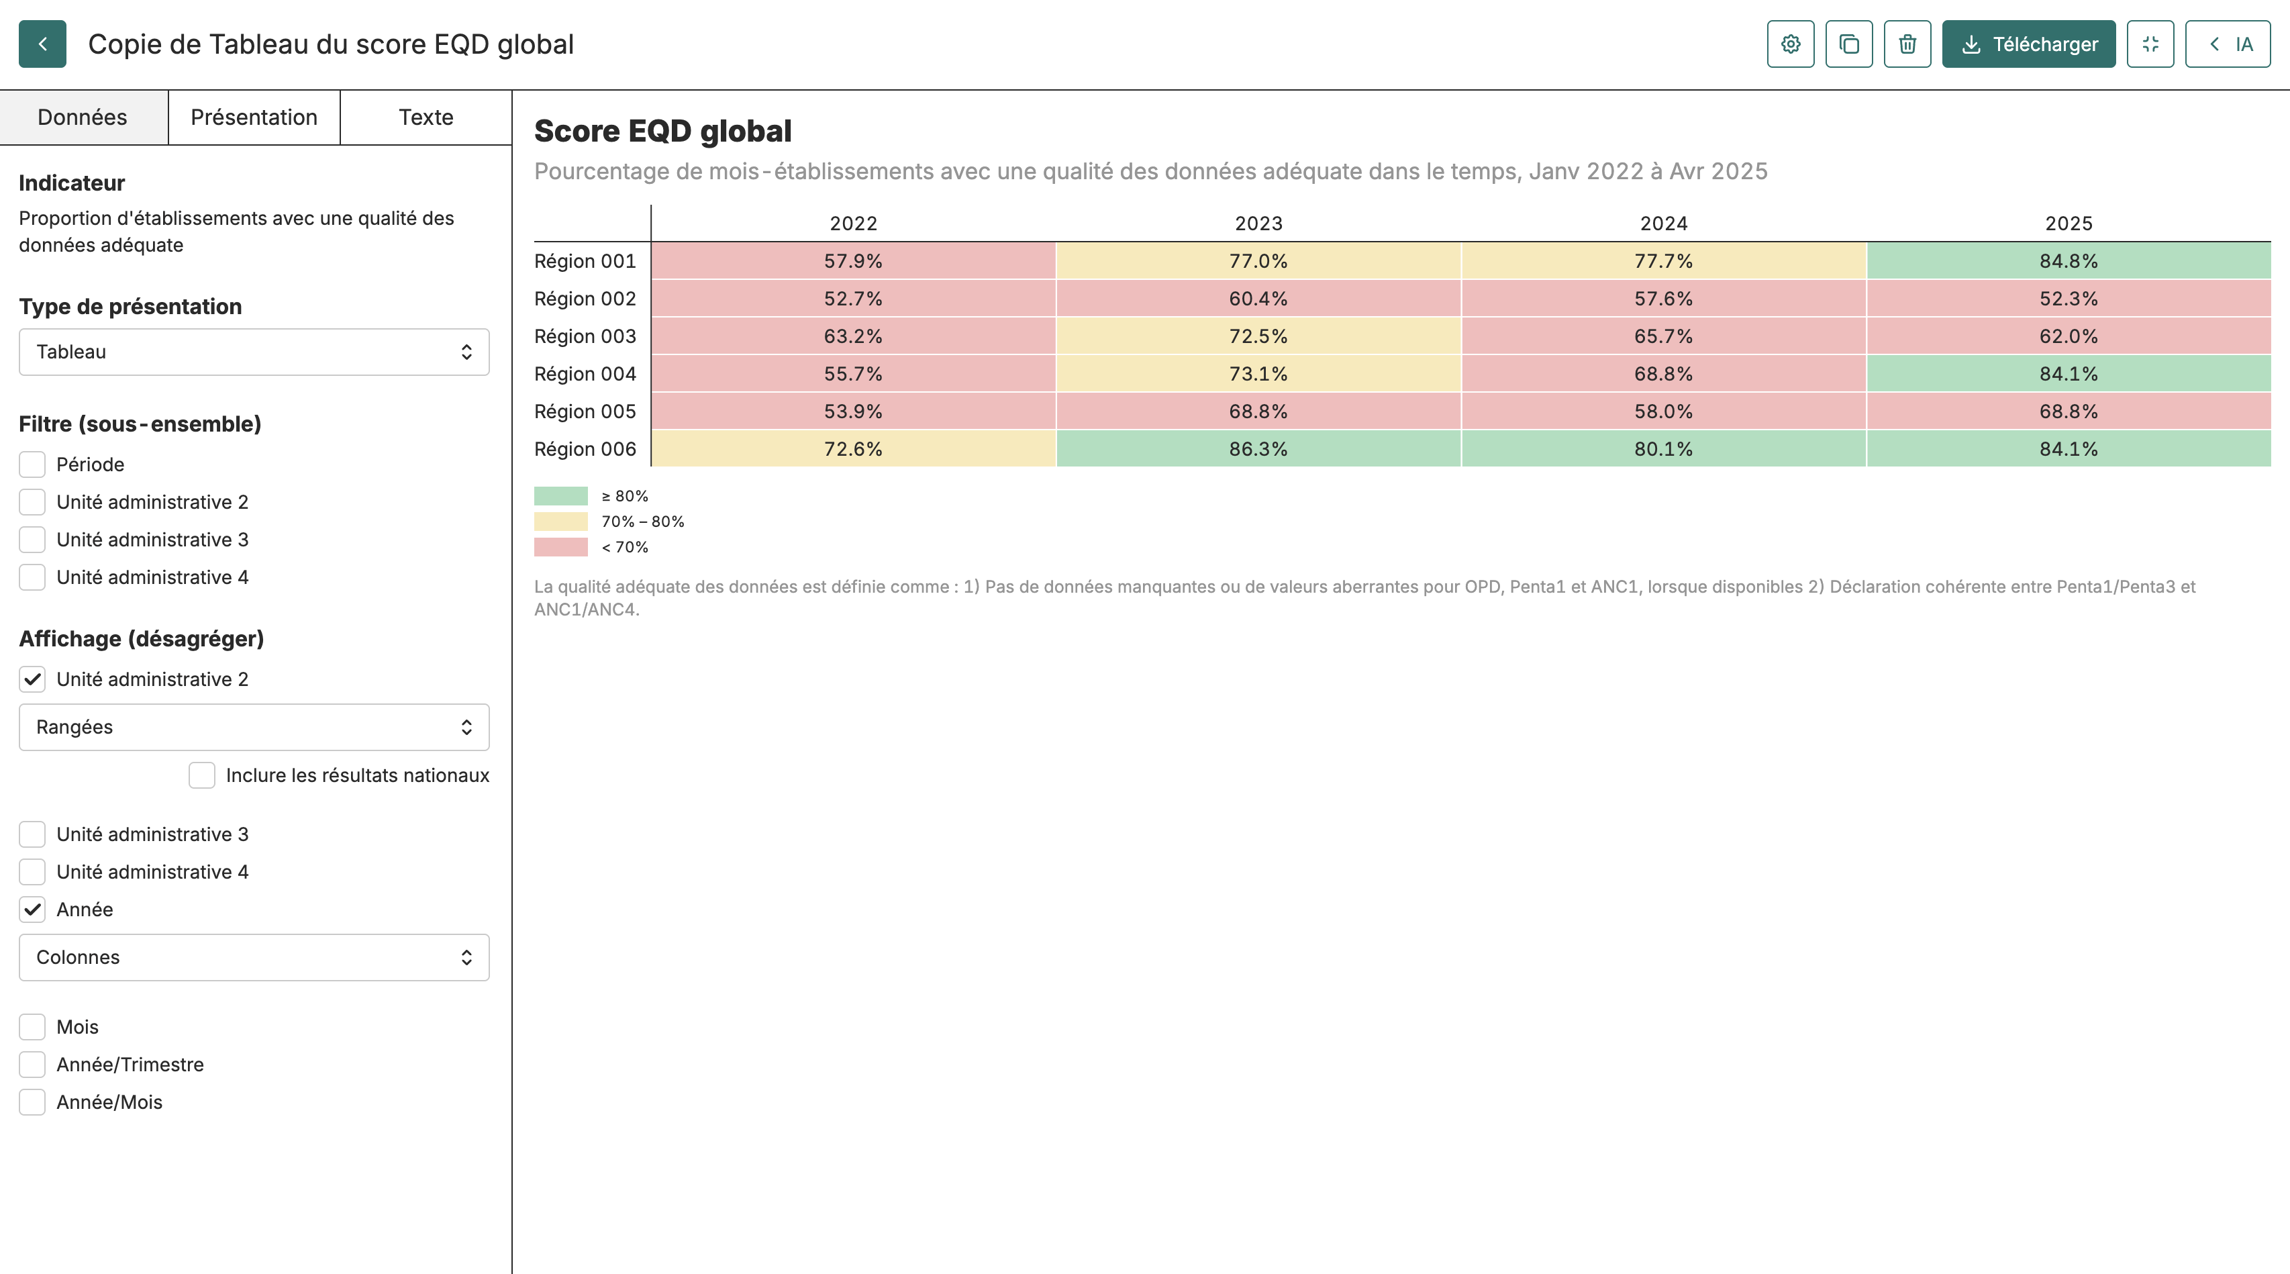The image size is (2290, 1274).
Task: Click the 62.0% cell for Région 003
Action: pyautogui.click(x=2069, y=336)
